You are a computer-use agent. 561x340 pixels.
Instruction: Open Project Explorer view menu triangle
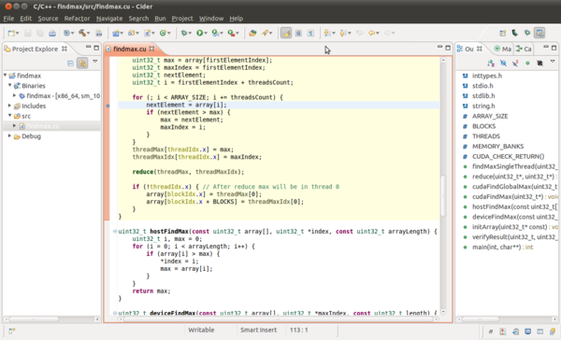(94, 62)
